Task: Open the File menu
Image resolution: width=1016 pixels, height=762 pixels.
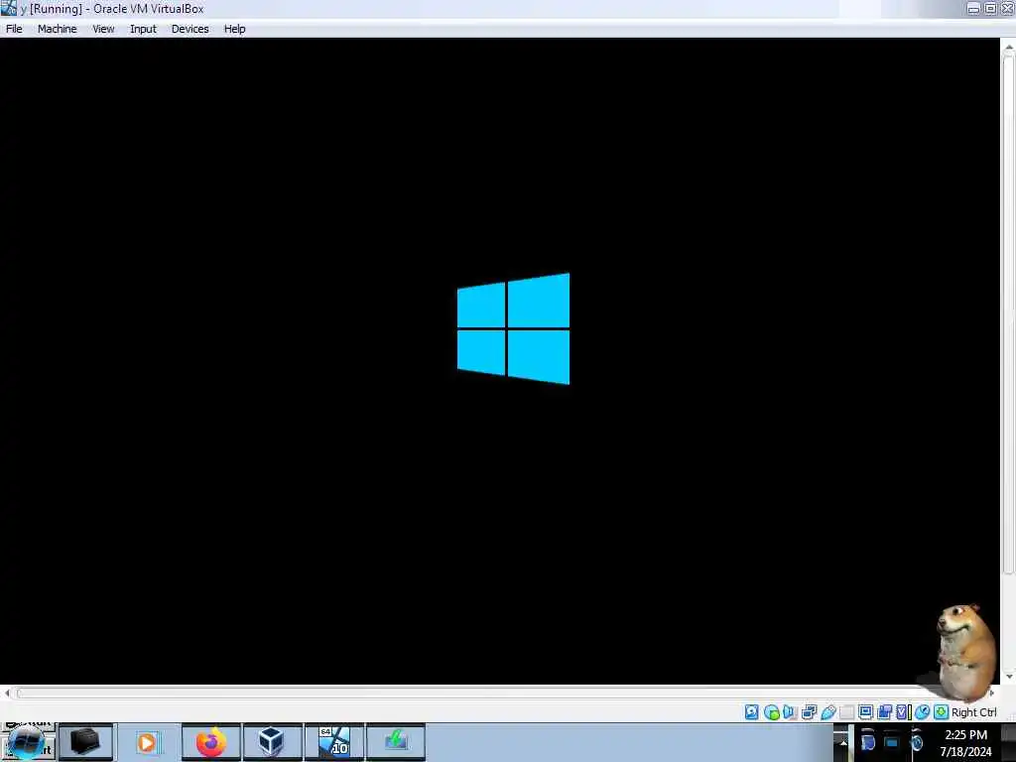Action: [14, 29]
